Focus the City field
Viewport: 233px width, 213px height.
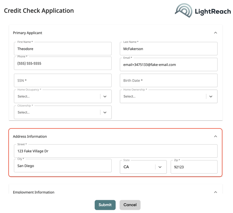click(x=63, y=165)
